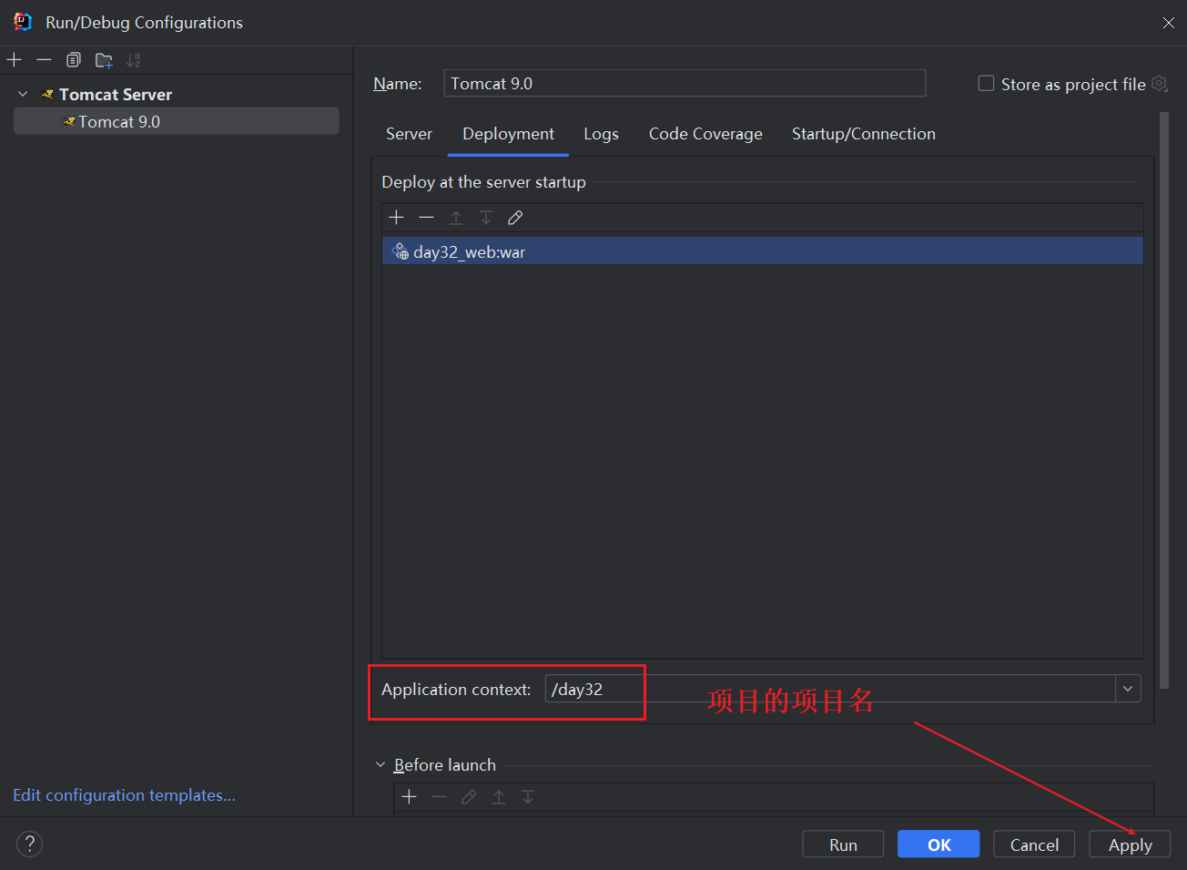Switch to the Deployment tab
Screen dimensions: 1187x870
[x=508, y=134]
